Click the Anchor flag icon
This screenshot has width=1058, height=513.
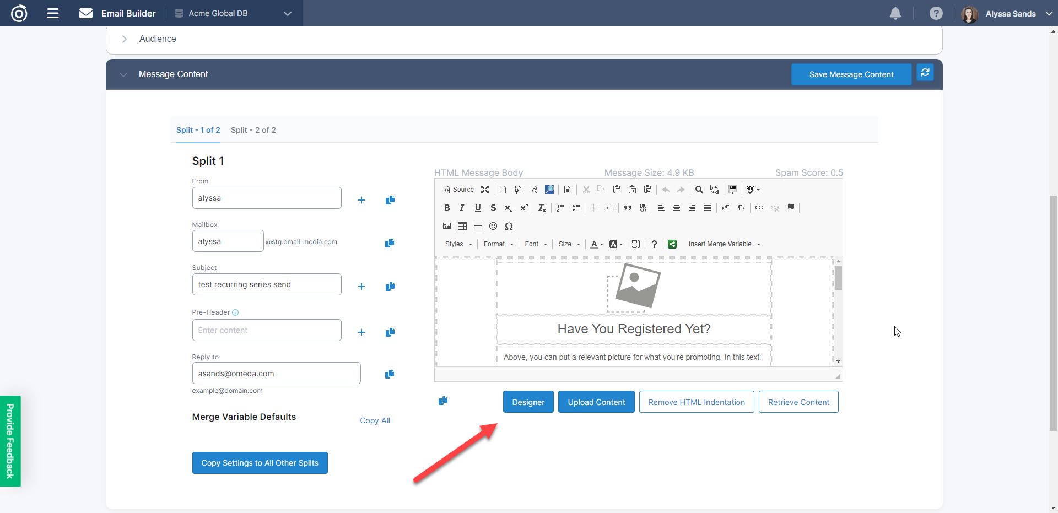pyautogui.click(x=791, y=208)
